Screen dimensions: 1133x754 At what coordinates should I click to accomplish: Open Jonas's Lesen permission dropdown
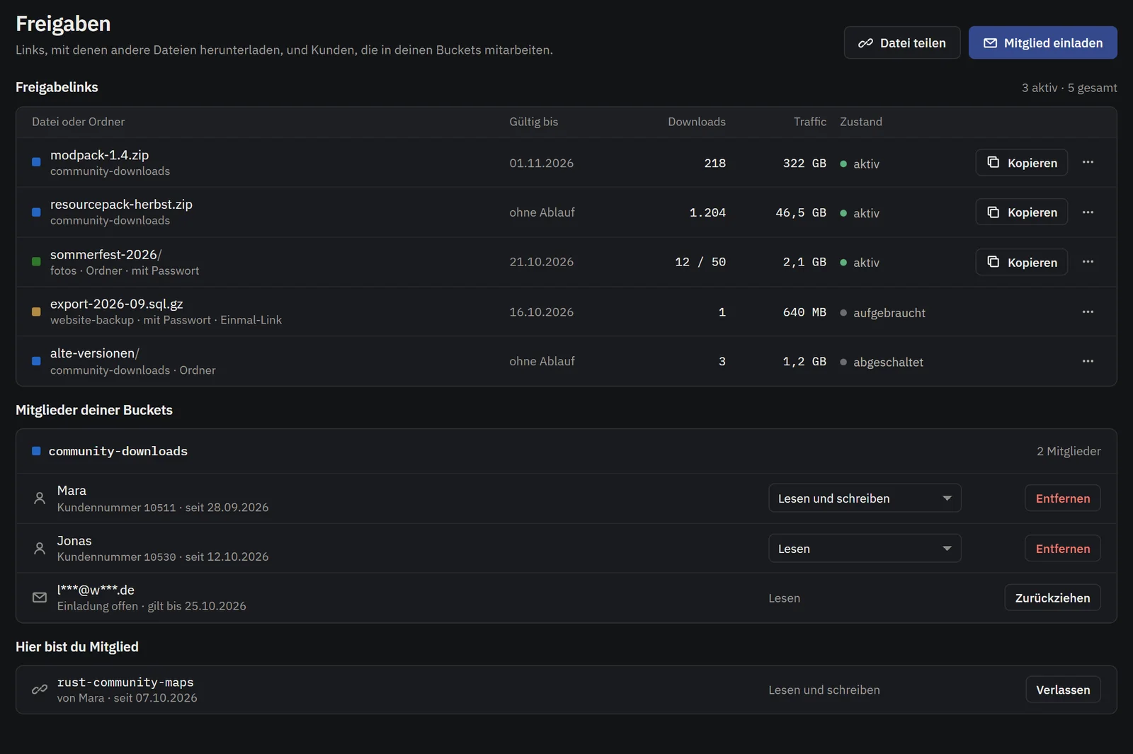click(x=865, y=549)
